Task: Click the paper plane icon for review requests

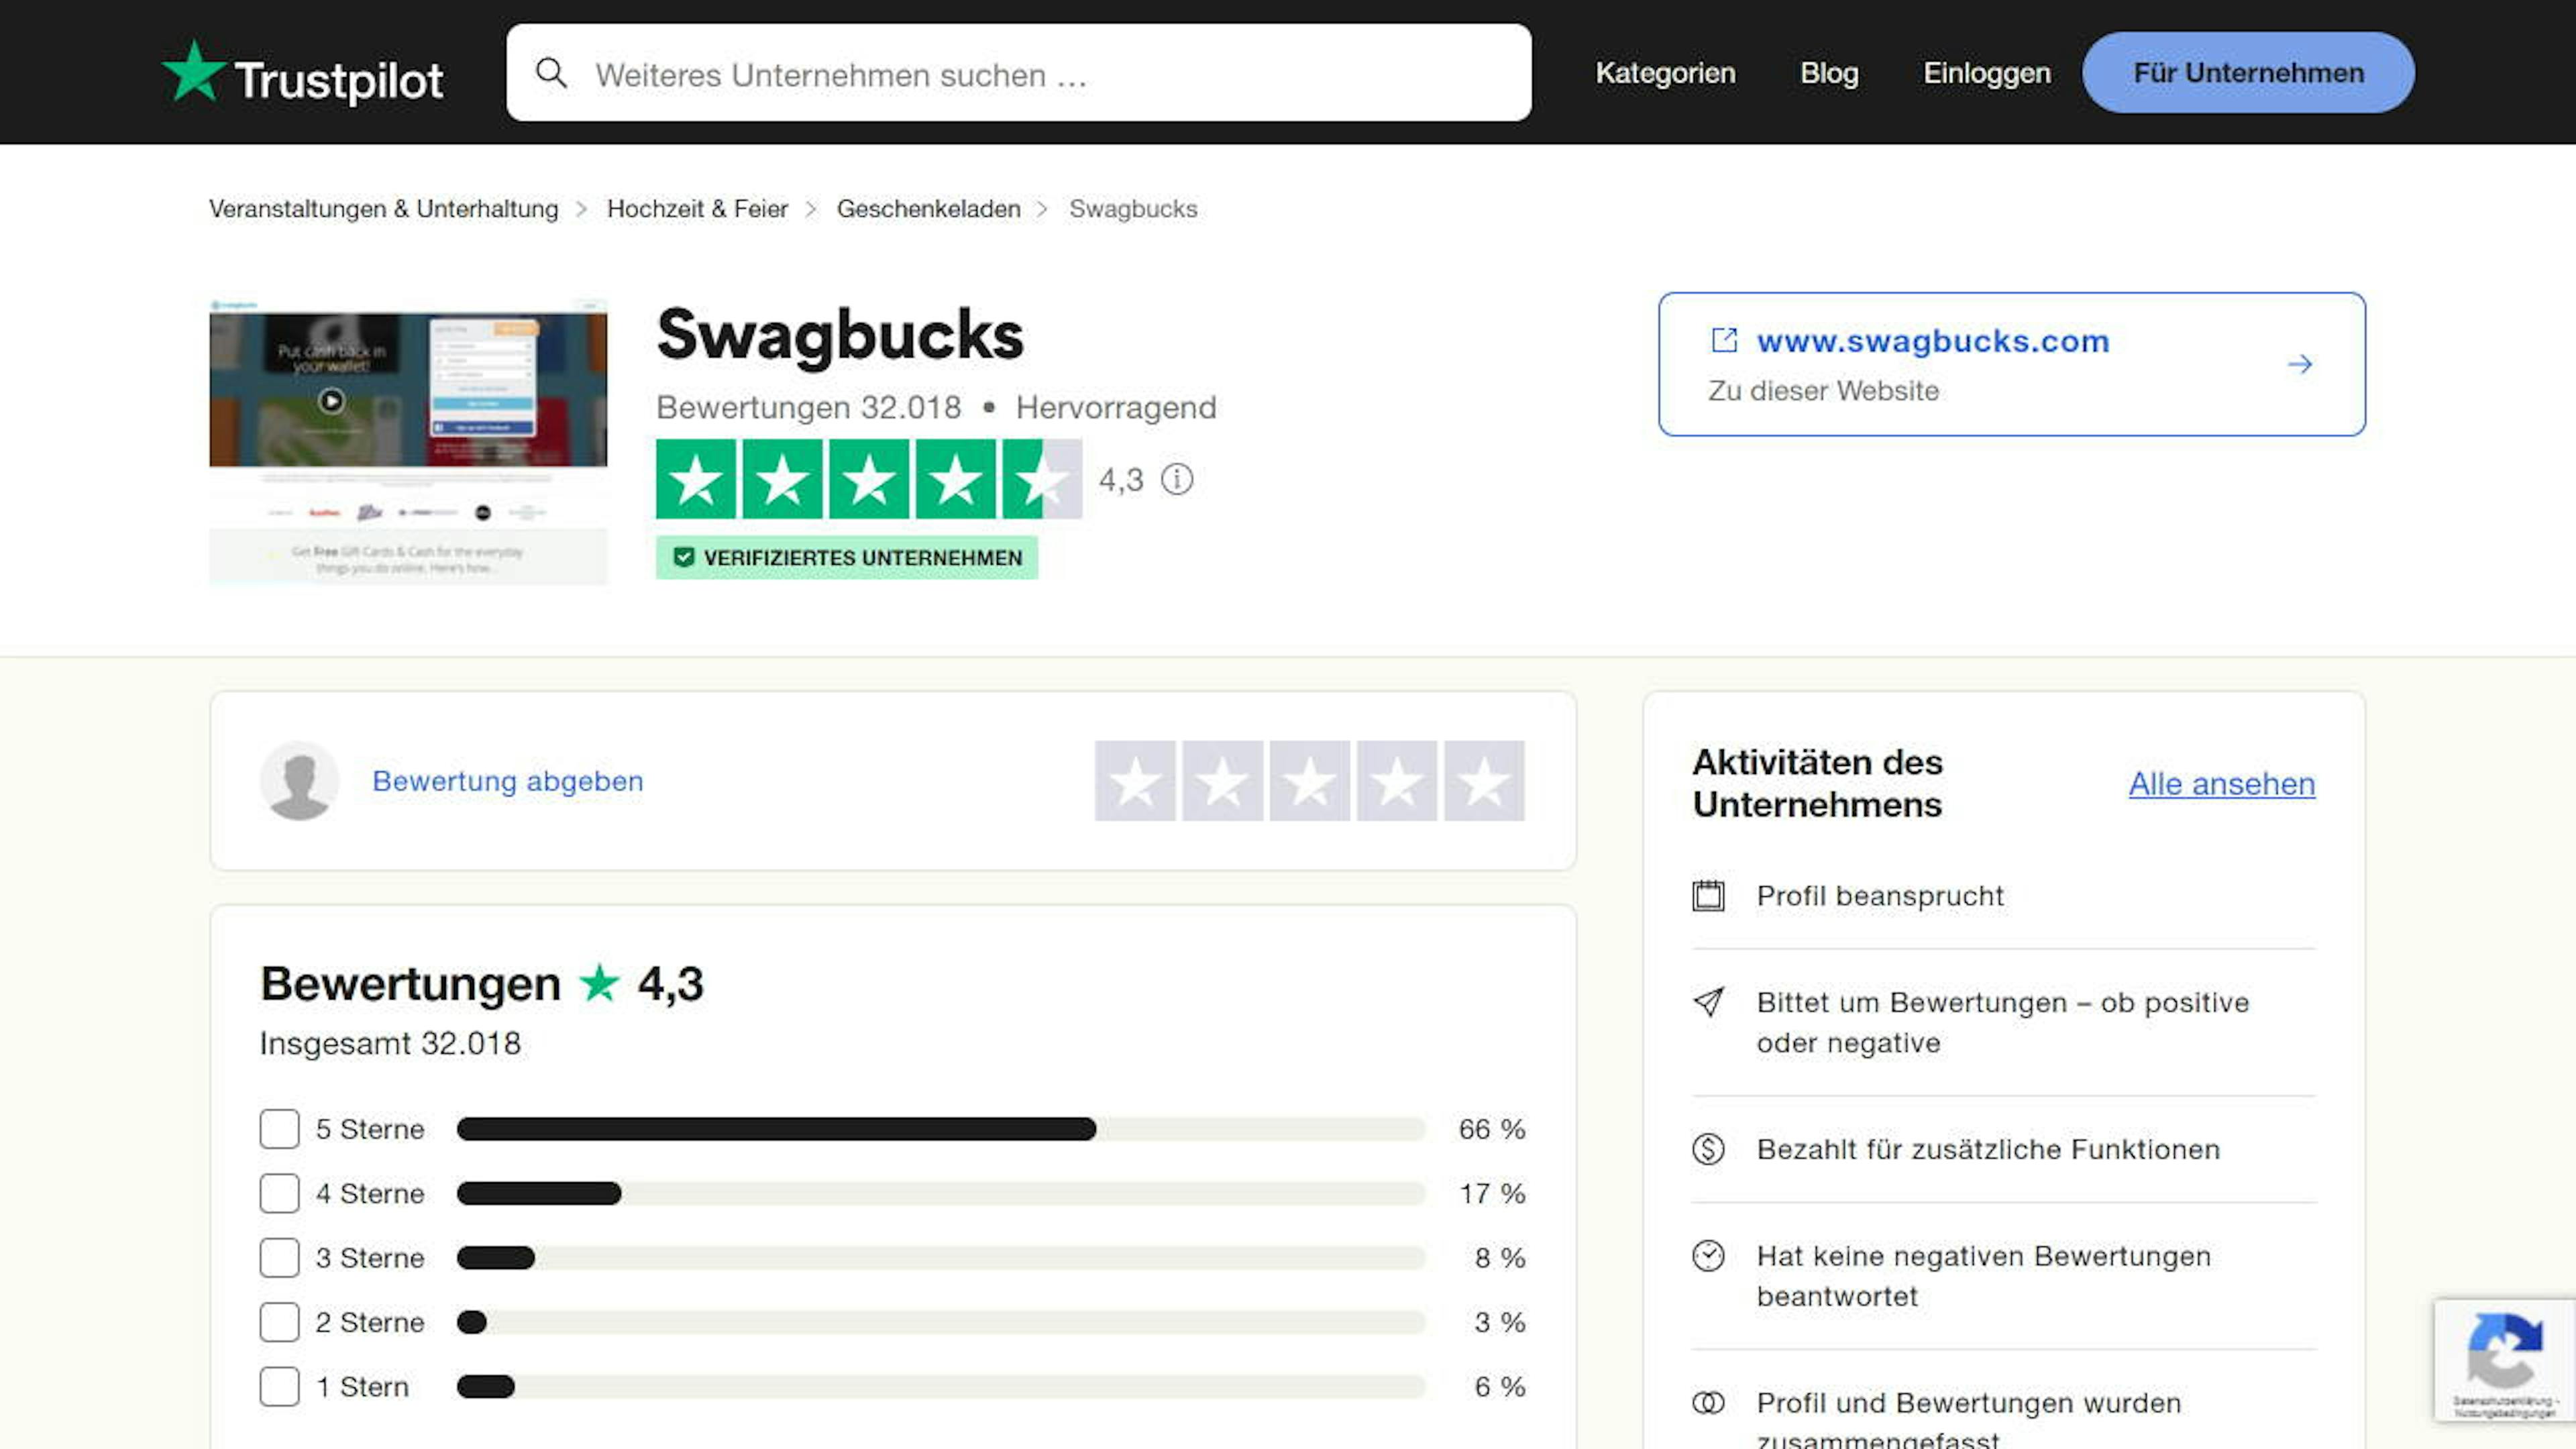Action: tap(1708, 1002)
